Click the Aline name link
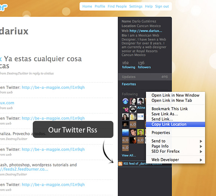216x196 pixels. [141, 108]
